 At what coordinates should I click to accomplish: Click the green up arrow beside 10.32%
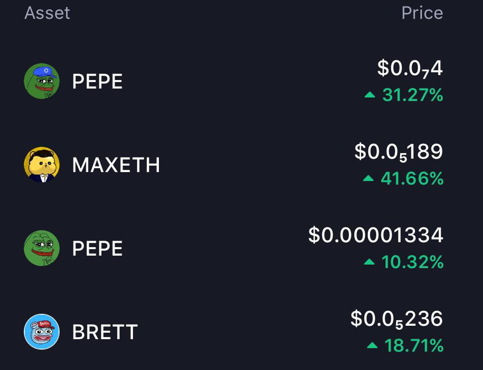click(369, 262)
